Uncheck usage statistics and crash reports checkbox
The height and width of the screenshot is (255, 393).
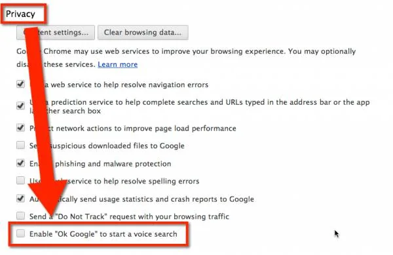20,199
